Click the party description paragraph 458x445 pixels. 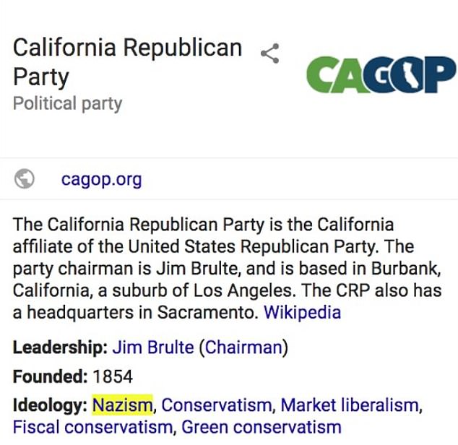coord(227,269)
